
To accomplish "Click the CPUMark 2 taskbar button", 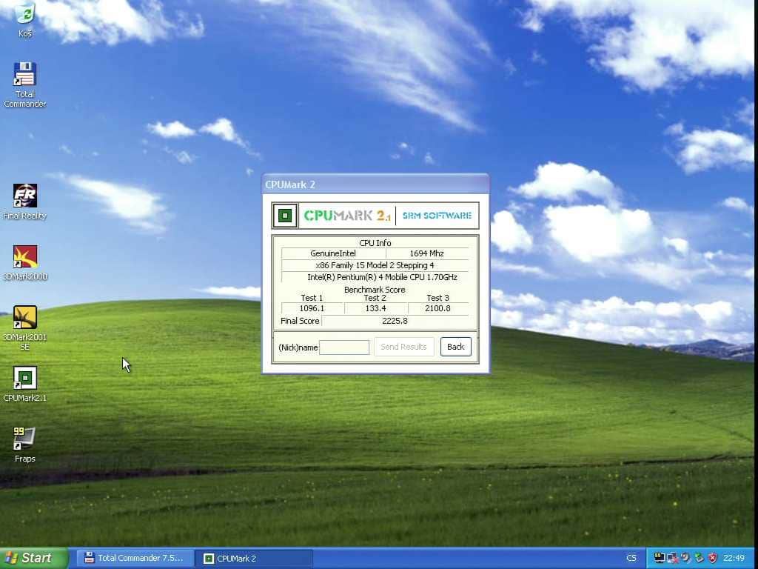I will (x=255, y=559).
